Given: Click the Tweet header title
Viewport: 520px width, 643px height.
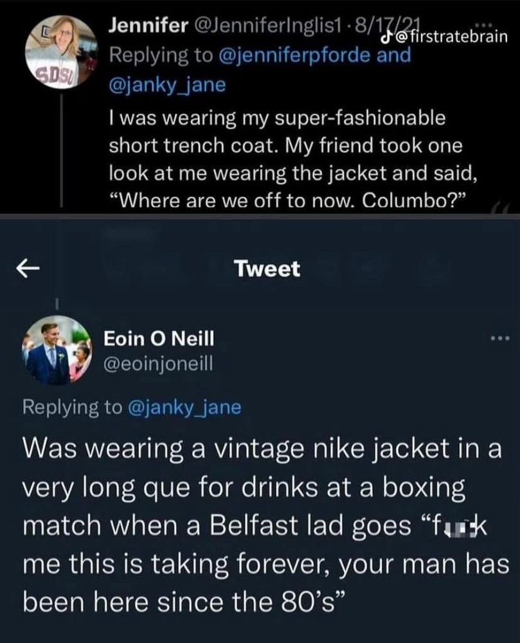Looking at the screenshot, I should tap(276, 269).
